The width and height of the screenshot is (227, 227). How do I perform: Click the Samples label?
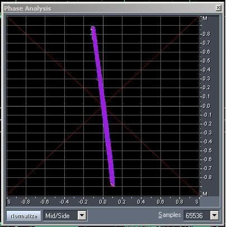(169, 215)
